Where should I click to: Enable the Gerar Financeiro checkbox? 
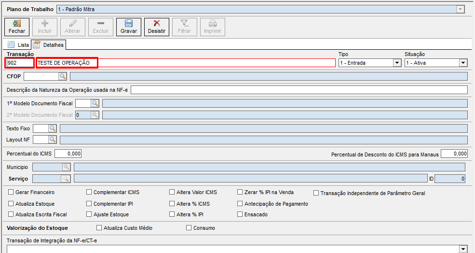click(11, 192)
